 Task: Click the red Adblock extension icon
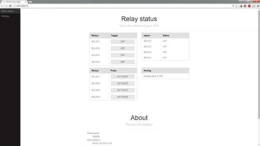[249, 6]
